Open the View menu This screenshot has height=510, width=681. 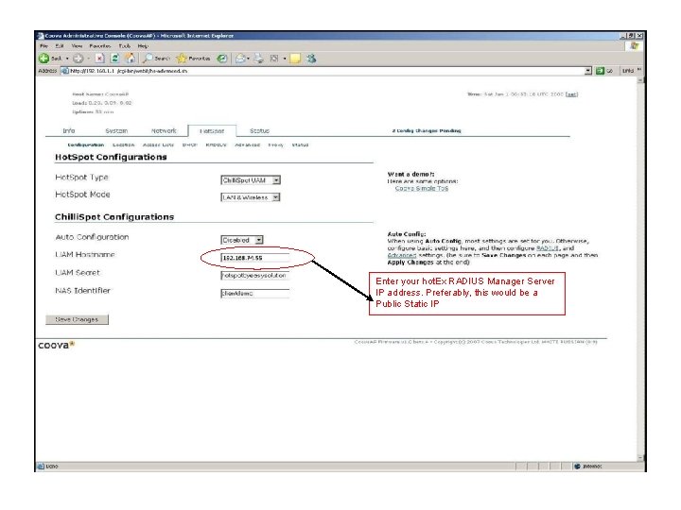(x=77, y=46)
